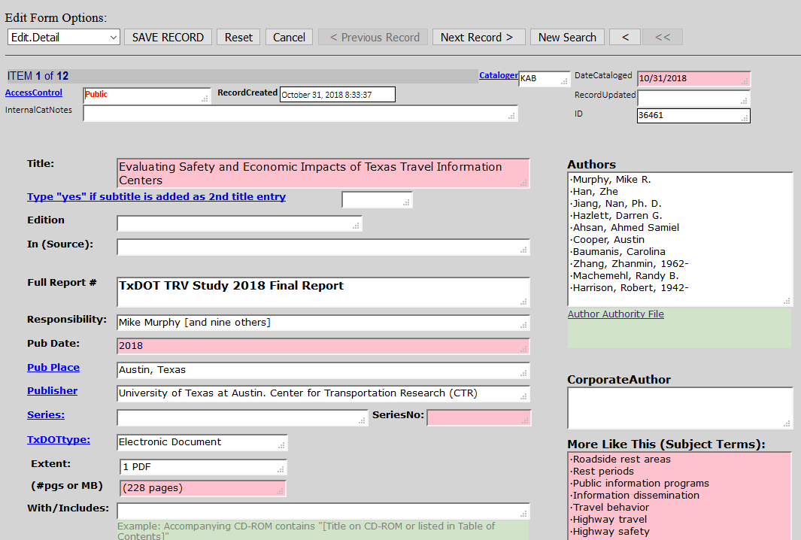The image size is (801, 540).
Task: Click the Title field resize handle
Action: pos(523,183)
